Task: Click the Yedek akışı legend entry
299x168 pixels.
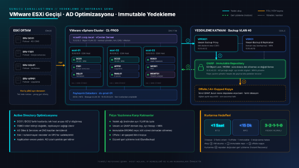Action: click(x=232, y=11)
